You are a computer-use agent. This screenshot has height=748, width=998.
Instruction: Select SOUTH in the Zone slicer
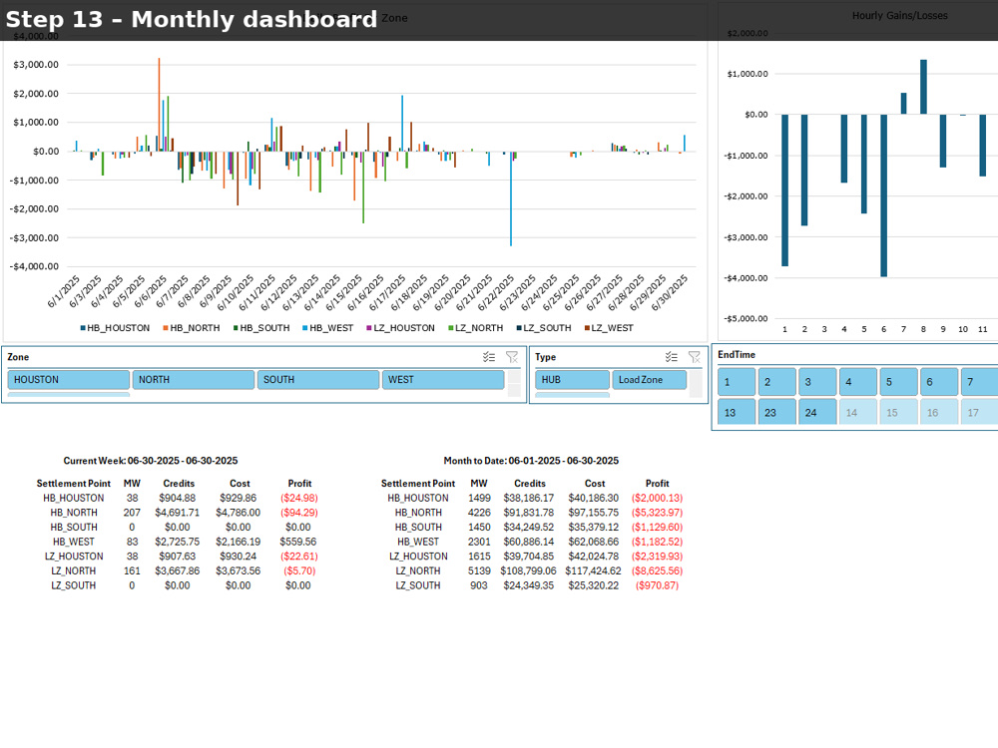[x=318, y=380]
